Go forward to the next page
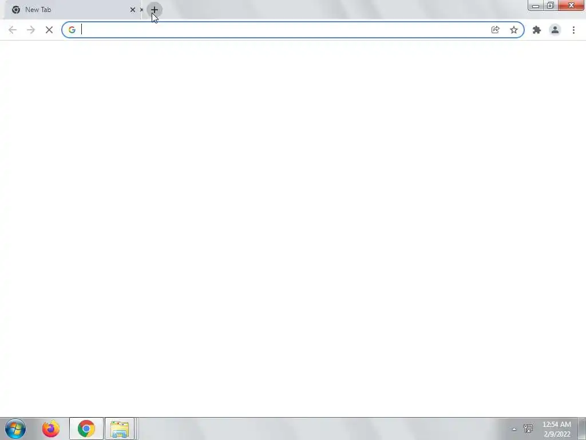Viewport: 586px width, 440px height. (31, 30)
